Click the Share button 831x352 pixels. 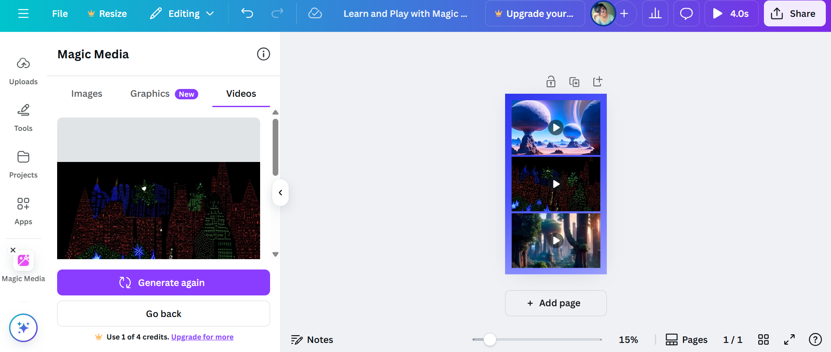[795, 13]
